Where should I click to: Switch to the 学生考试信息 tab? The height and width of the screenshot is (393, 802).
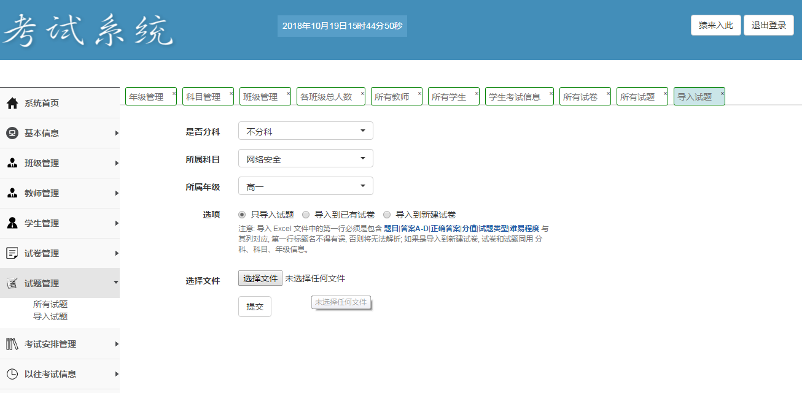(x=515, y=97)
